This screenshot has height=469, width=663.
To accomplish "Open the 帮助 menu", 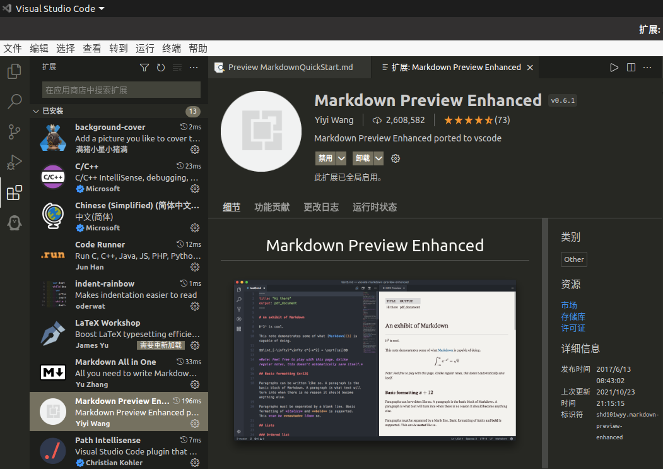I will click(x=198, y=49).
